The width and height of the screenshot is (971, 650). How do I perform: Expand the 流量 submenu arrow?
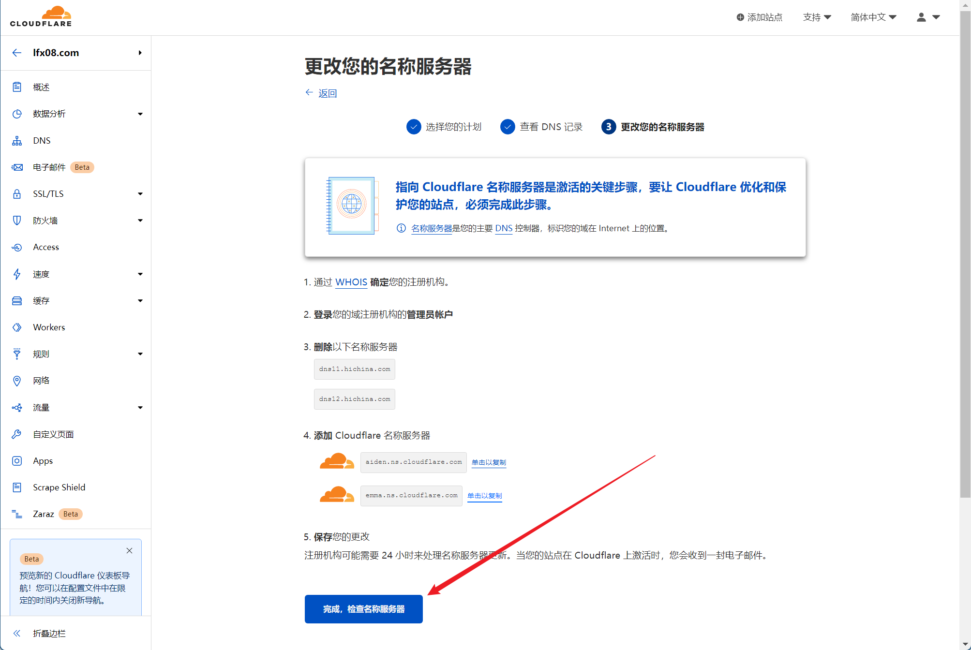pos(140,408)
